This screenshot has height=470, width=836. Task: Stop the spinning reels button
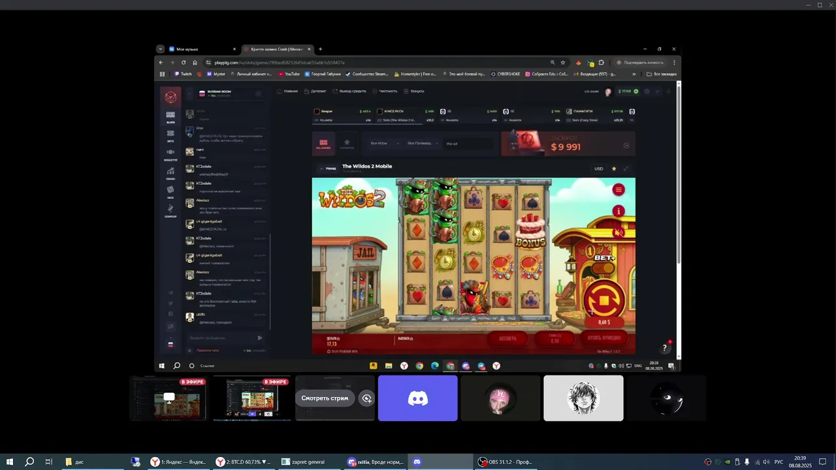click(603, 300)
